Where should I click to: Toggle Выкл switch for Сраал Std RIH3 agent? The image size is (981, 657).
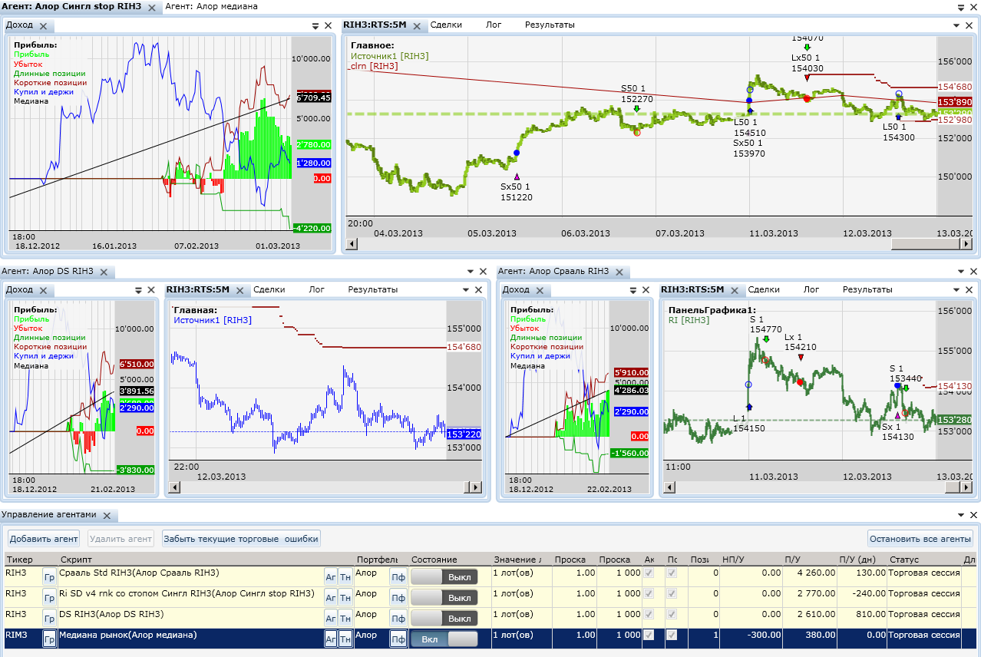[444, 576]
